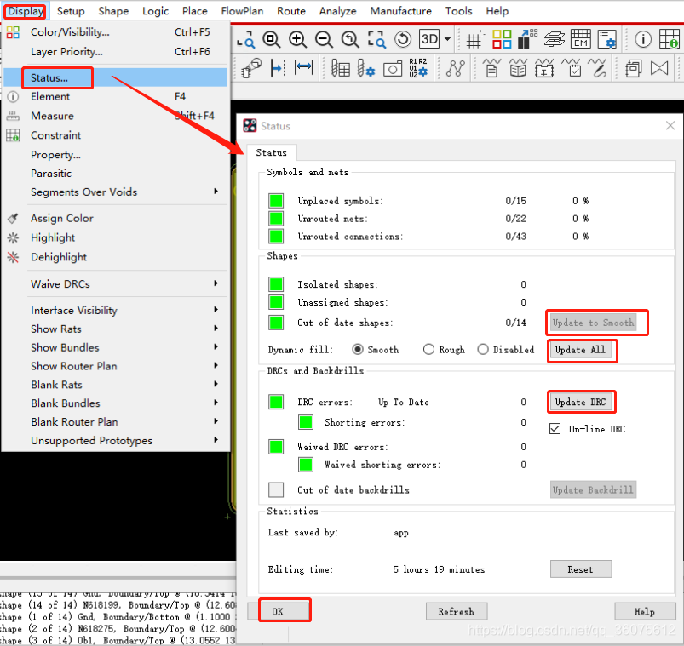Click the Zoom by Points icon
The image size is (684, 646).
pos(246,40)
